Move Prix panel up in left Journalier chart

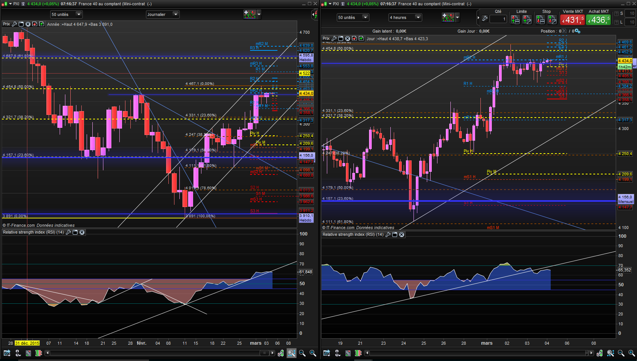pyautogui.click(x=41, y=24)
